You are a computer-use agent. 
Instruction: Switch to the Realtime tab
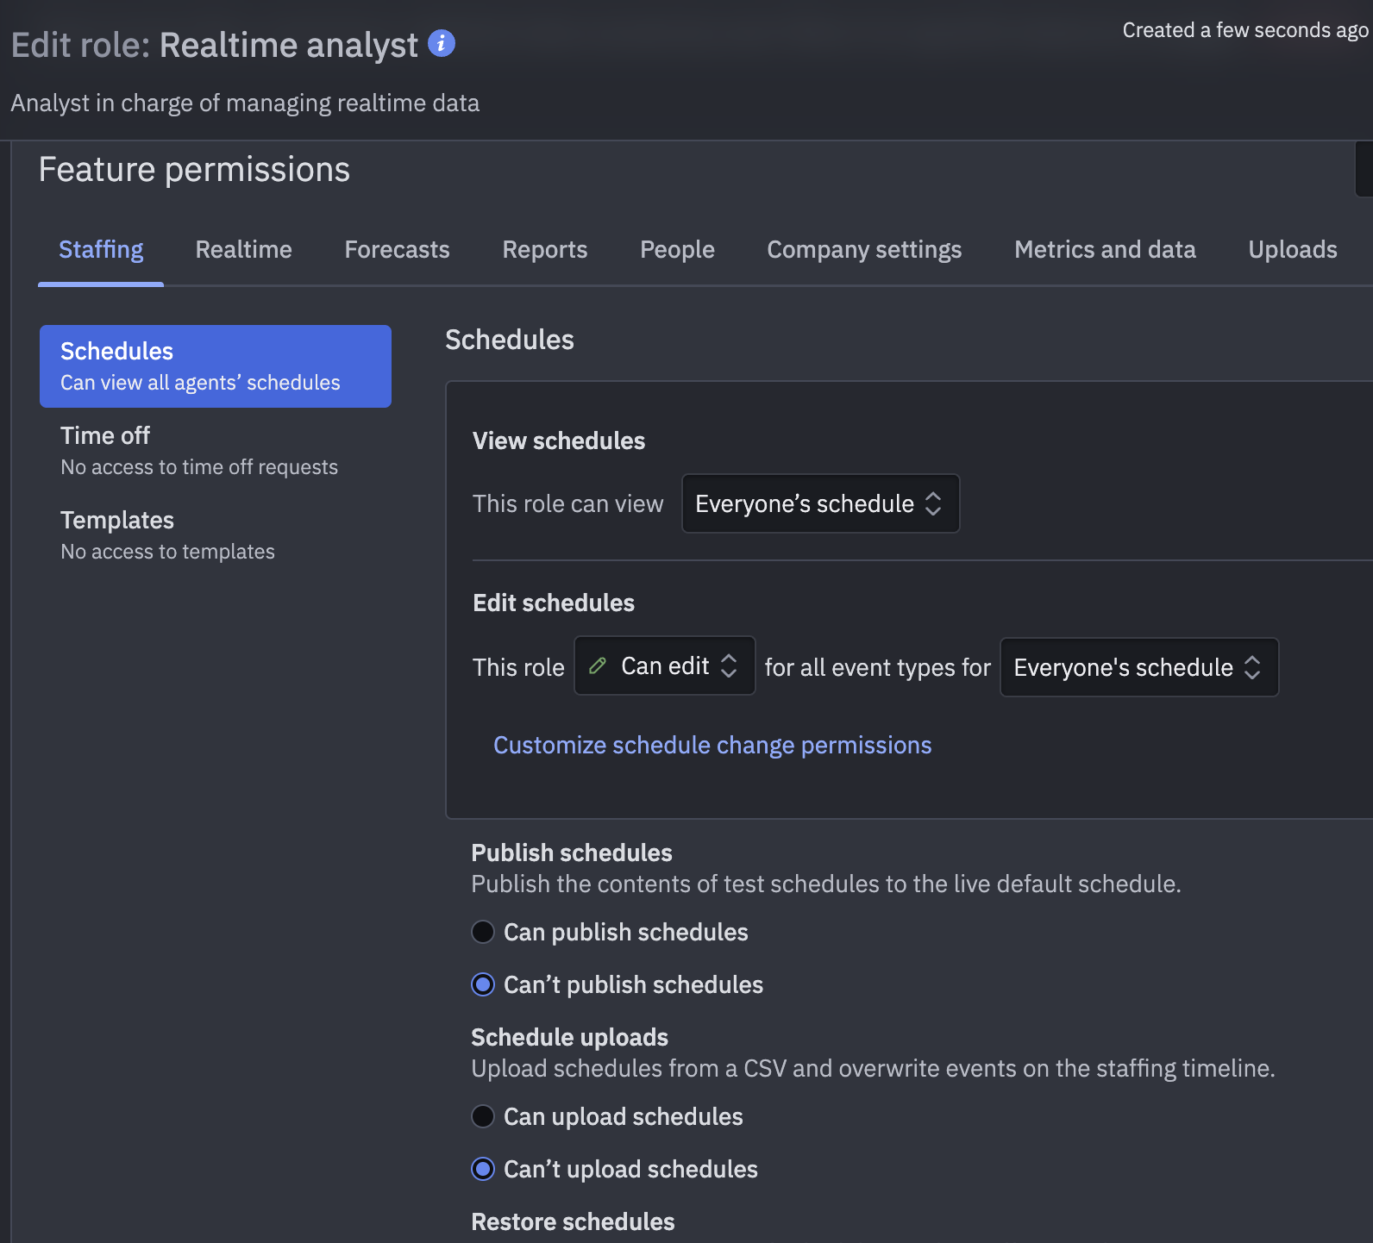point(244,249)
